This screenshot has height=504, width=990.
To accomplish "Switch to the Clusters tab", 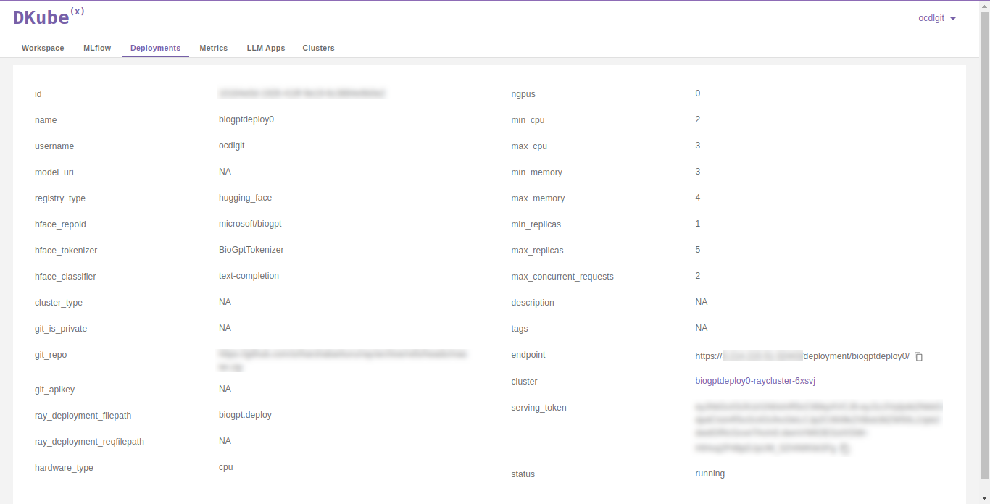I will (318, 48).
